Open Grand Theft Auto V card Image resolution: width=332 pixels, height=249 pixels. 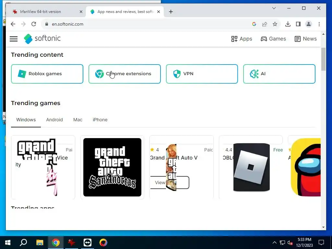[182, 167]
